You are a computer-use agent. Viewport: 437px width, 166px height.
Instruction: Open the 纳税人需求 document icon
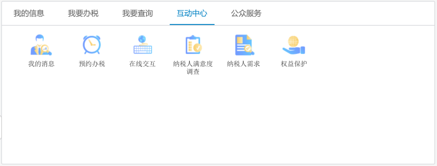pyautogui.click(x=243, y=45)
